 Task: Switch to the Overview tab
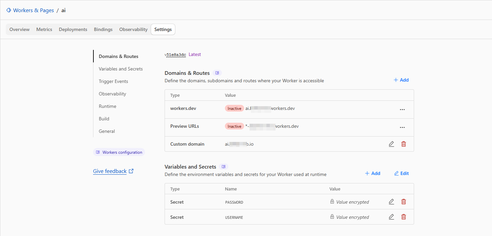point(20,29)
